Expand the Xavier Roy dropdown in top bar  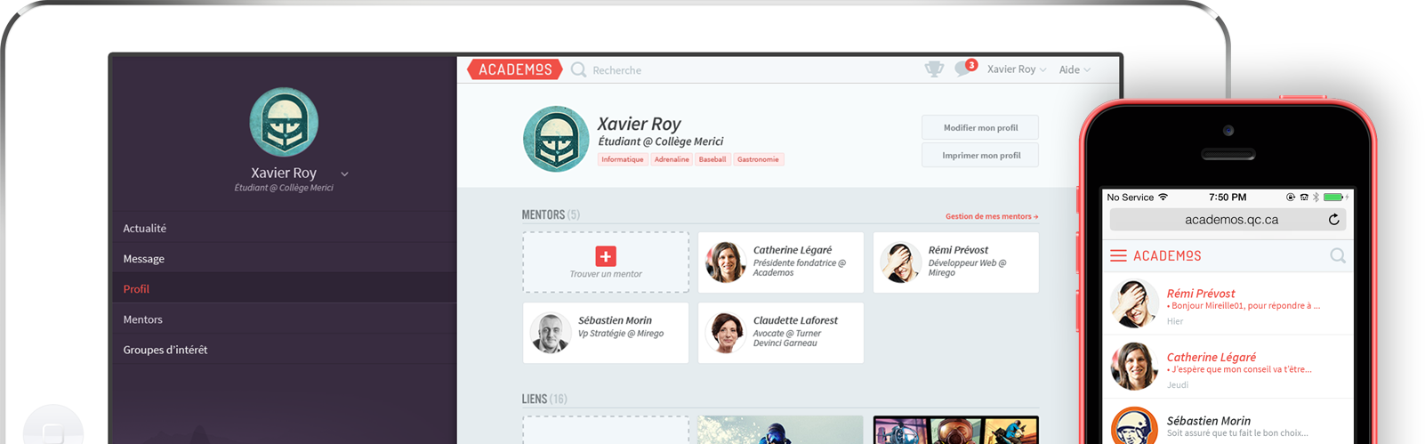coord(1016,69)
